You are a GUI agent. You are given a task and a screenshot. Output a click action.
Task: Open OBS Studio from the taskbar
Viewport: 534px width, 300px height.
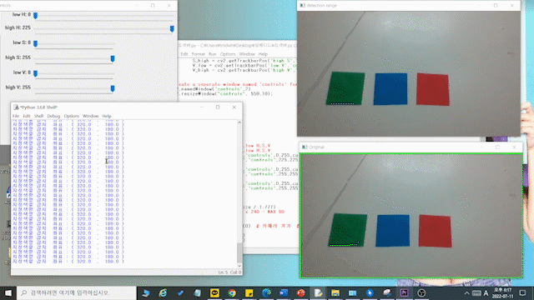[421, 292]
